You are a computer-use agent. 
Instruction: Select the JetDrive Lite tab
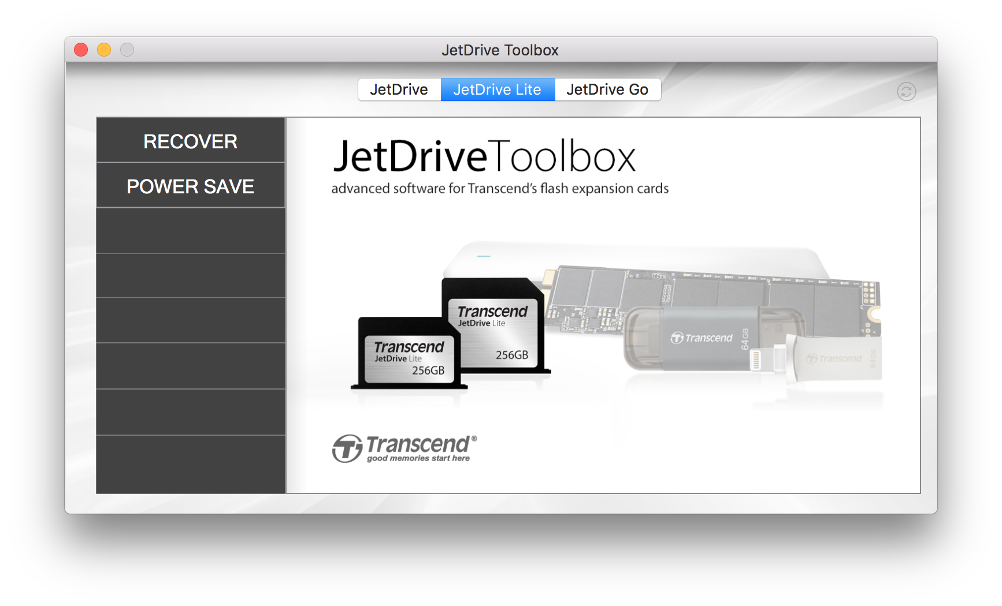click(498, 89)
